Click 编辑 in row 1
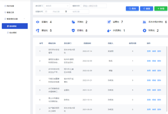The height and width of the screenshot is (114, 168). click(154, 51)
